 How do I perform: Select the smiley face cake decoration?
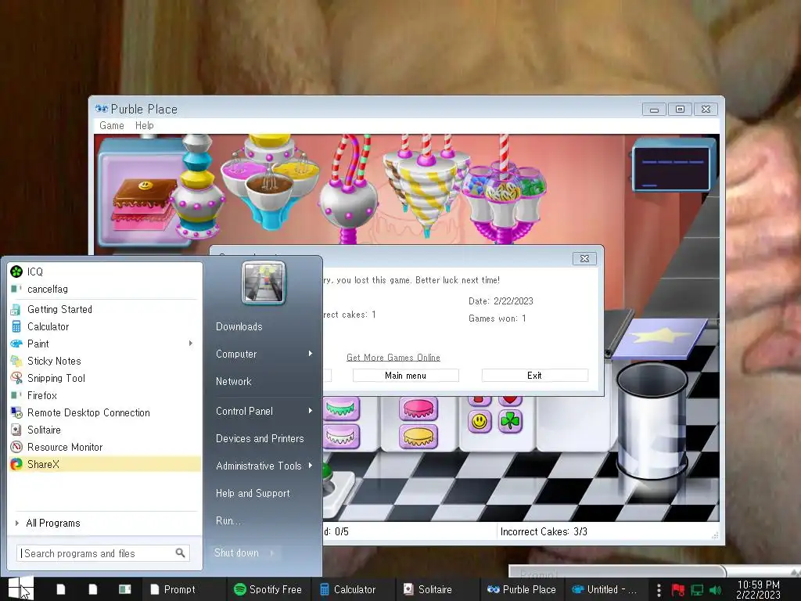click(480, 422)
